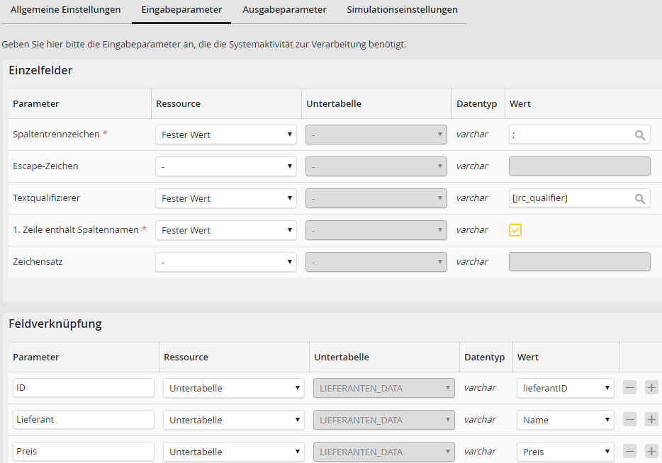Click the plus button in the Preis row
The image size is (662, 463).
point(651,451)
